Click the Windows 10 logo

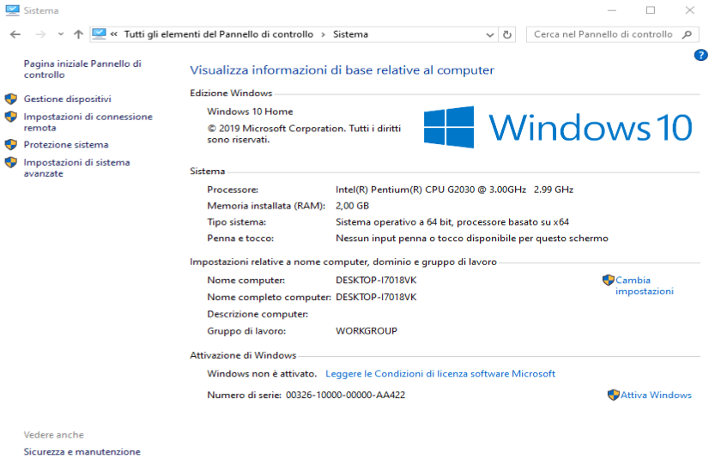[558, 128]
